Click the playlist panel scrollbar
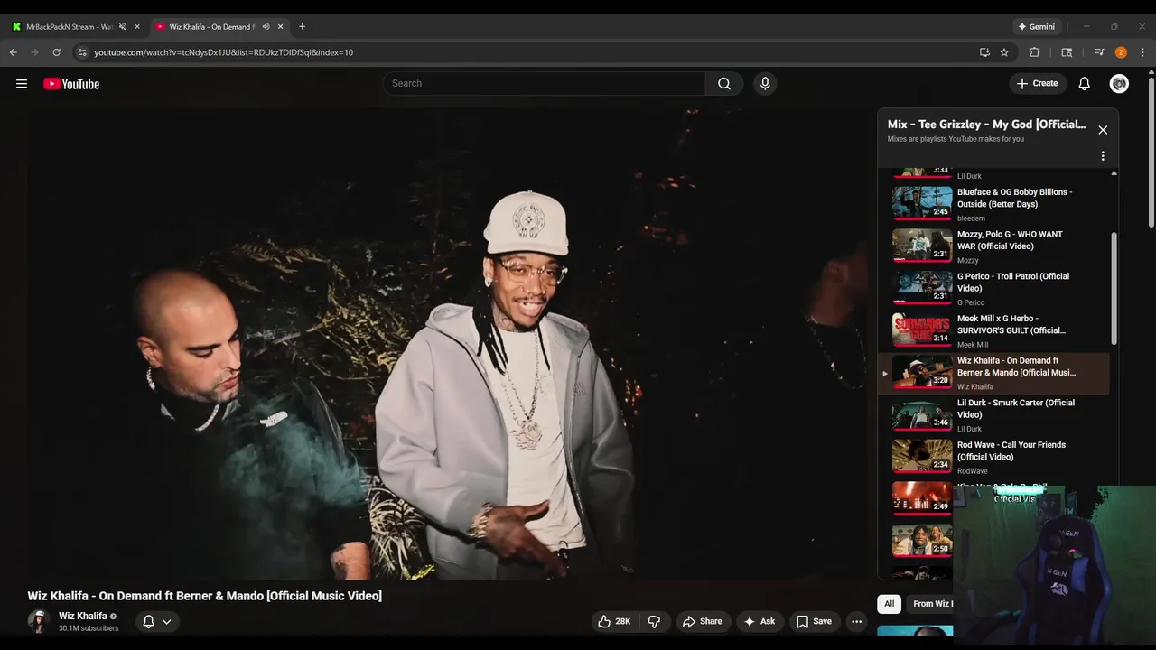This screenshot has height=650, width=1156. point(1114,287)
